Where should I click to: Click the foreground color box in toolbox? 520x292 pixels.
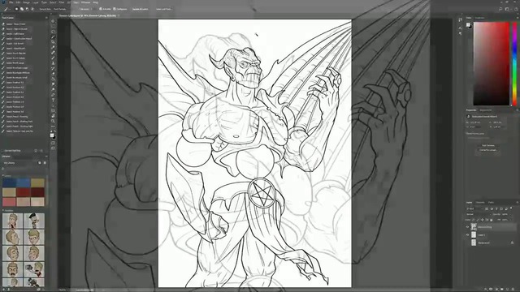(52, 135)
